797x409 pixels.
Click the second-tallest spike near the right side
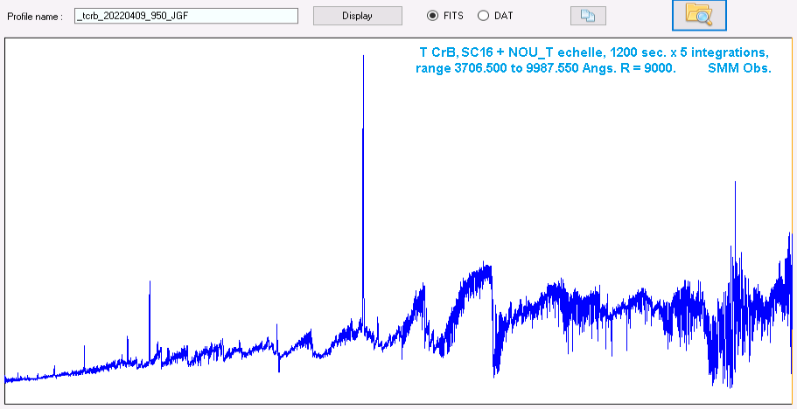(735, 185)
